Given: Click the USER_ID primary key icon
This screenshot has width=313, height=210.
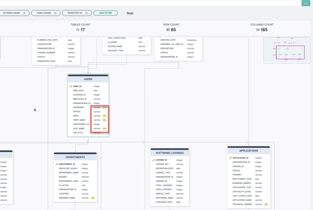Looking at the screenshot, I should [71, 86].
